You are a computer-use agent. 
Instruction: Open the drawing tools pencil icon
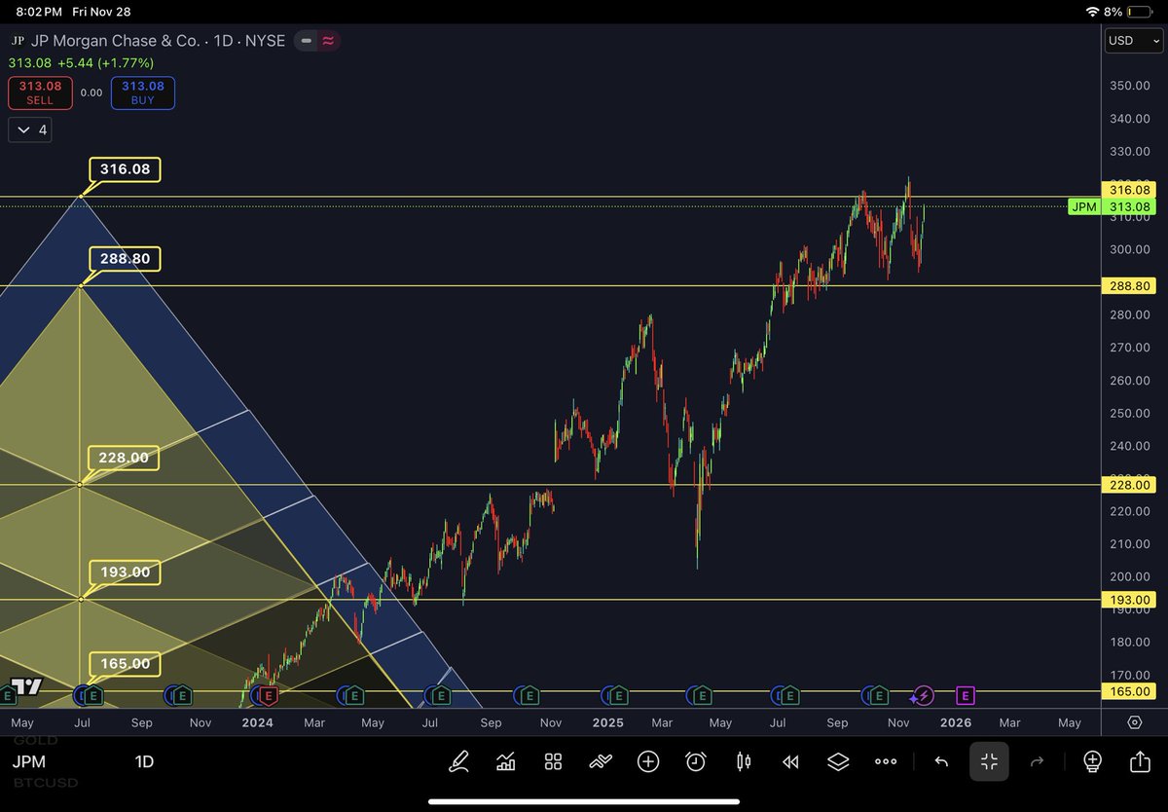[459, 761]
